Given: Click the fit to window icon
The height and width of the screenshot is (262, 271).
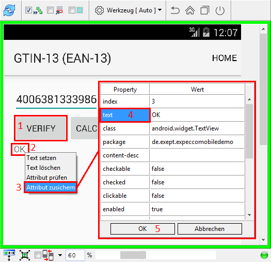Looking at the screenshot, I should pos(25,255).
